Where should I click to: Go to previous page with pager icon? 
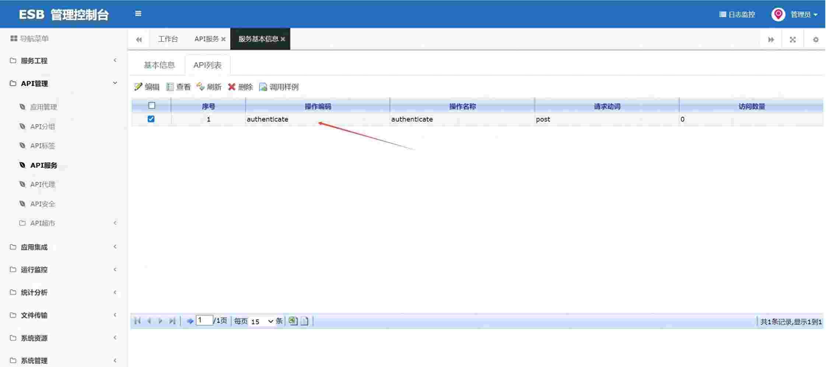[x=149, y=321]
